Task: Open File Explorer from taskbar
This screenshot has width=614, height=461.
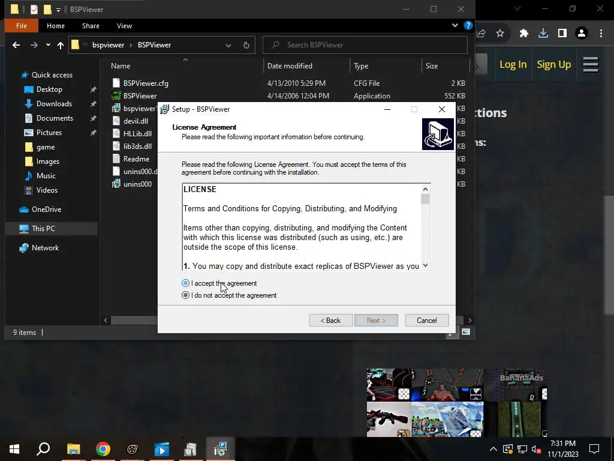Action: point(73,449)
